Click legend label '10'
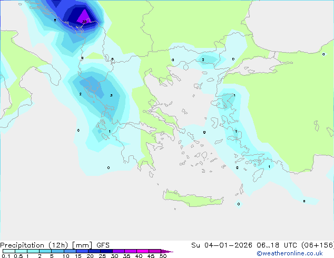 tap(66, 256)
